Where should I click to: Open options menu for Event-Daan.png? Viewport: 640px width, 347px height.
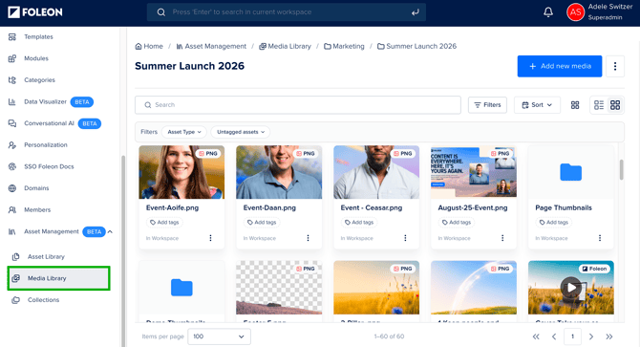point(308,238)
